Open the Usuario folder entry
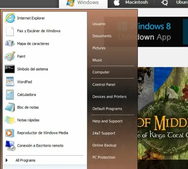Image resolution: width=188 pixels, height=169 pixels. coord(99,24)
